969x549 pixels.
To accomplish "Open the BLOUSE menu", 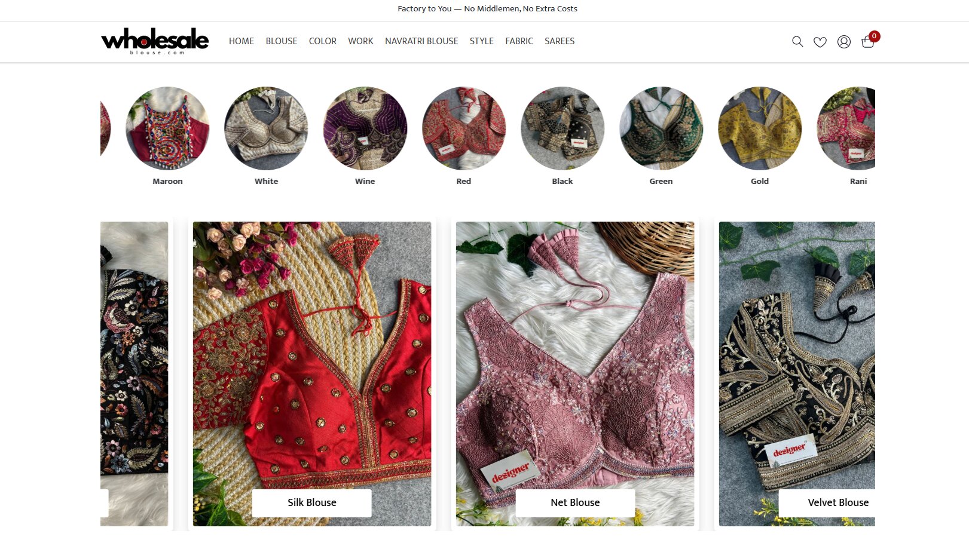I will coord(282,41).
